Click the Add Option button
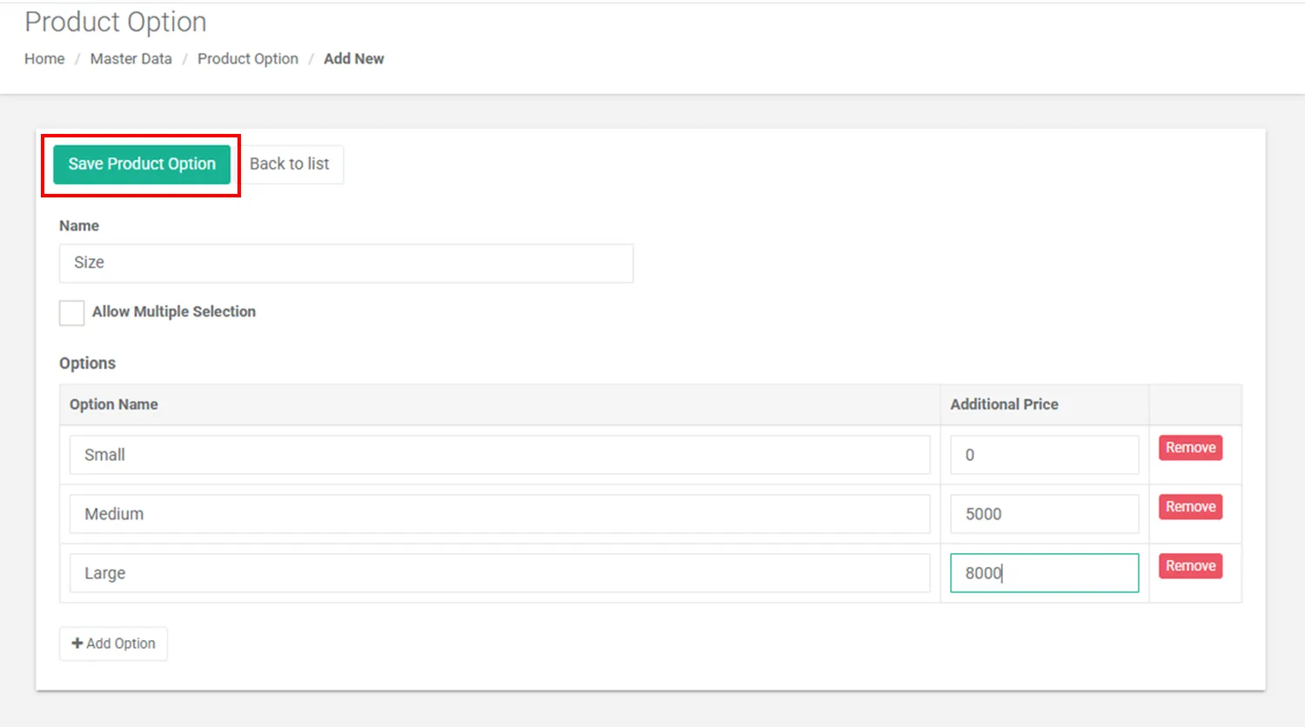This screenshot has height=727, width=1305. (113, 644)
